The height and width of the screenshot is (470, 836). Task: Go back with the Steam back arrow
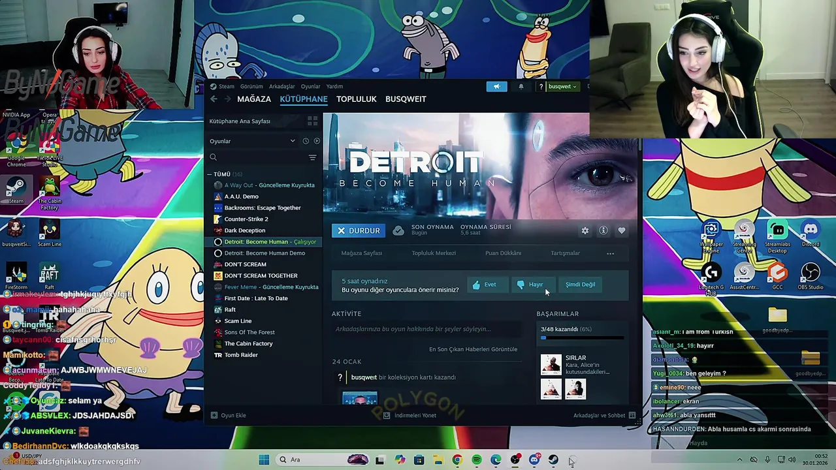click(214, 99)
